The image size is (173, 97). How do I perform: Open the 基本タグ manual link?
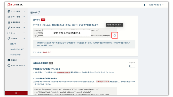tap(46, 52)
